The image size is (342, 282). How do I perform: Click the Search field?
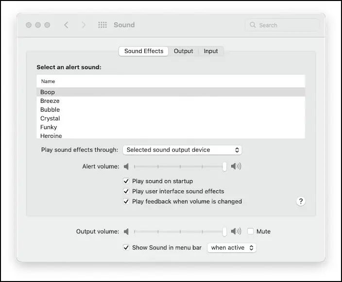click(284, 25)
